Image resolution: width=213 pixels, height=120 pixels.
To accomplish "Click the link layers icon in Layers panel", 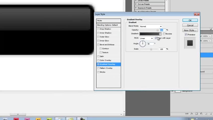I will 187,114.
